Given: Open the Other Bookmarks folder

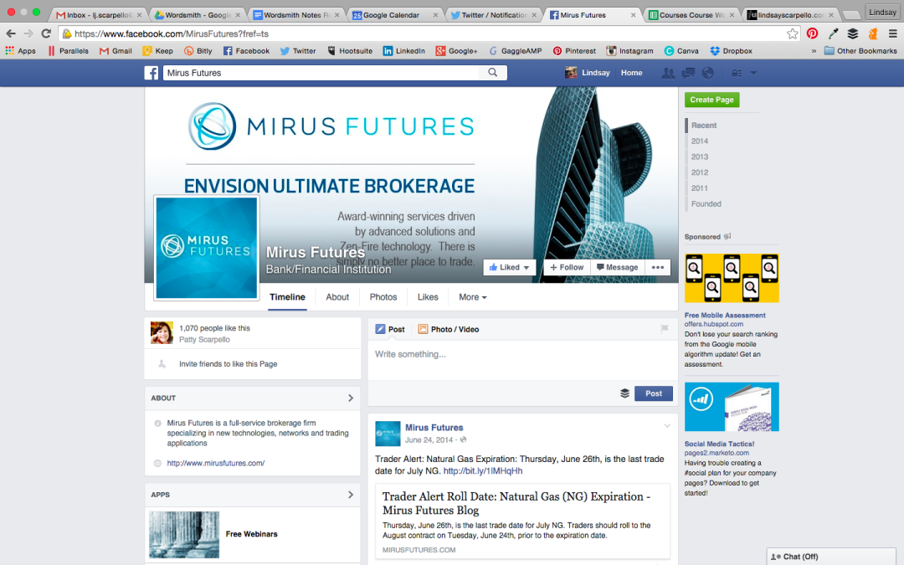Looking at the screenshot, I should (x=860, y=51).
